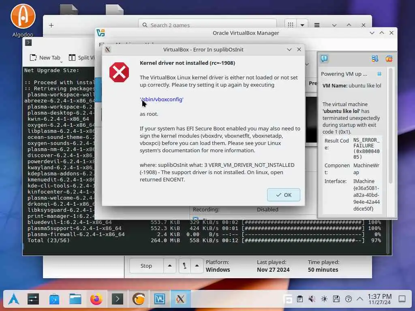Viewport: 415px width, 311px height.
Task: Switch to the Lutris taskbar entry
Action: click(139, 299)
